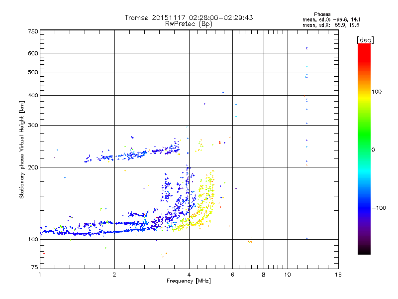This screenshot has height=299, width=398.
Task: Click the x-axis tick label "10"
Action: click(x=288, y=275)
